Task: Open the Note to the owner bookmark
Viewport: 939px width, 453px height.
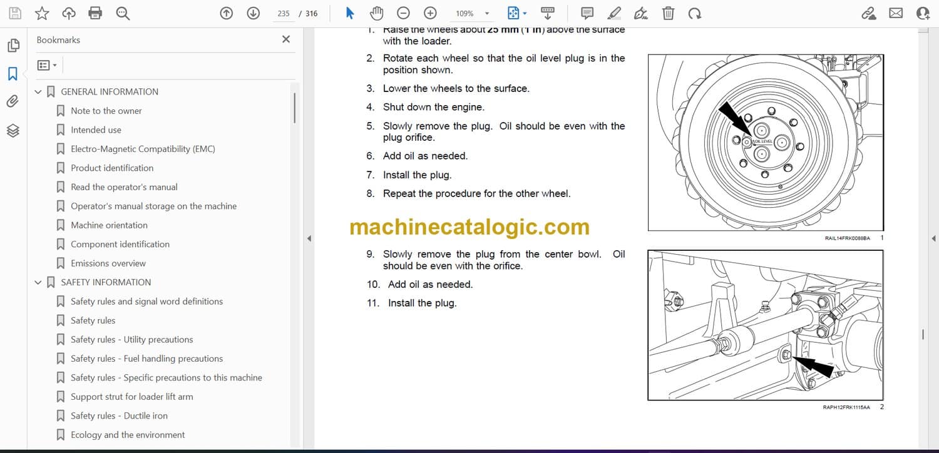Action: (x=106, y=111)
